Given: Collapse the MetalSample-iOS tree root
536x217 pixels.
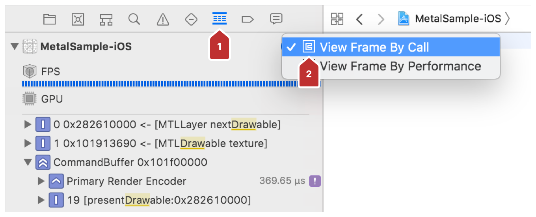Looking at the screenshot, I should point(15,47).
